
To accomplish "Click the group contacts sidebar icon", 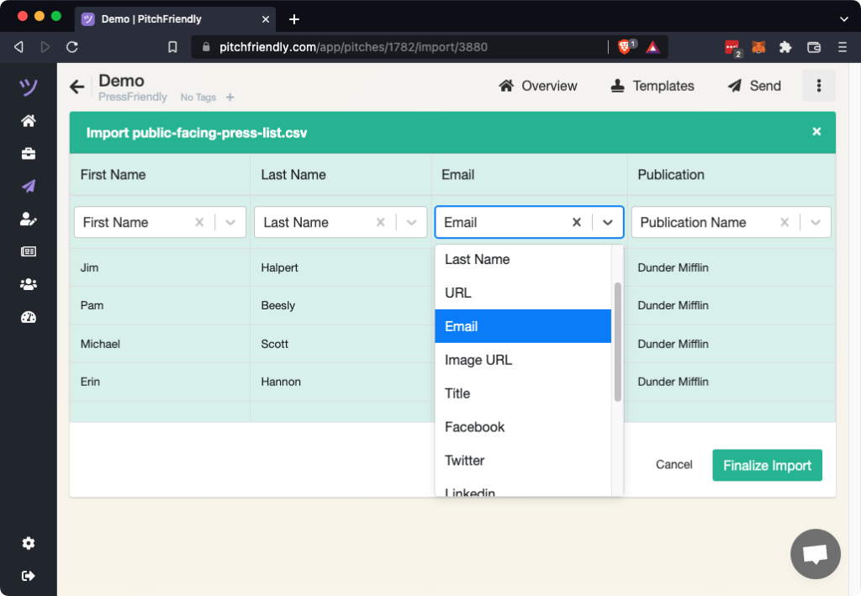I will click(x=29, y=284).
